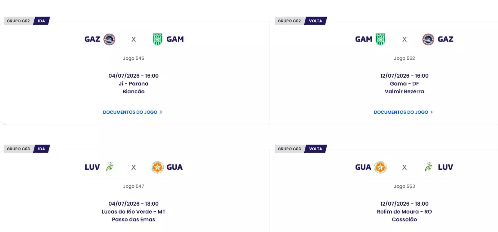The width and height of the screenshot is (498, 232).
Task: Click the Gama green crest in Jogo 546
Action: (x=158, y=39)
